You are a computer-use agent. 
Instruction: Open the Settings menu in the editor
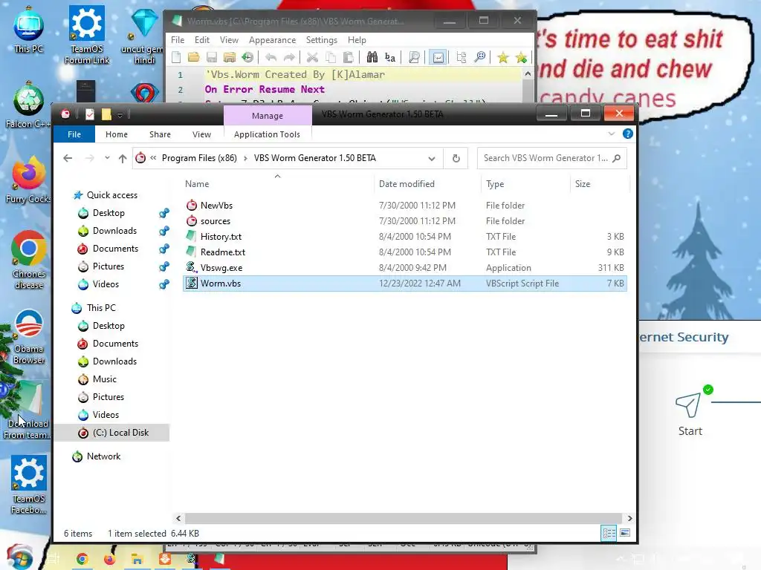click(321, 40)
